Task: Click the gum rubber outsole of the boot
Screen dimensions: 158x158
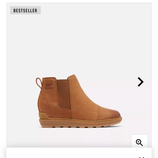Action: [x=81, y=123]
